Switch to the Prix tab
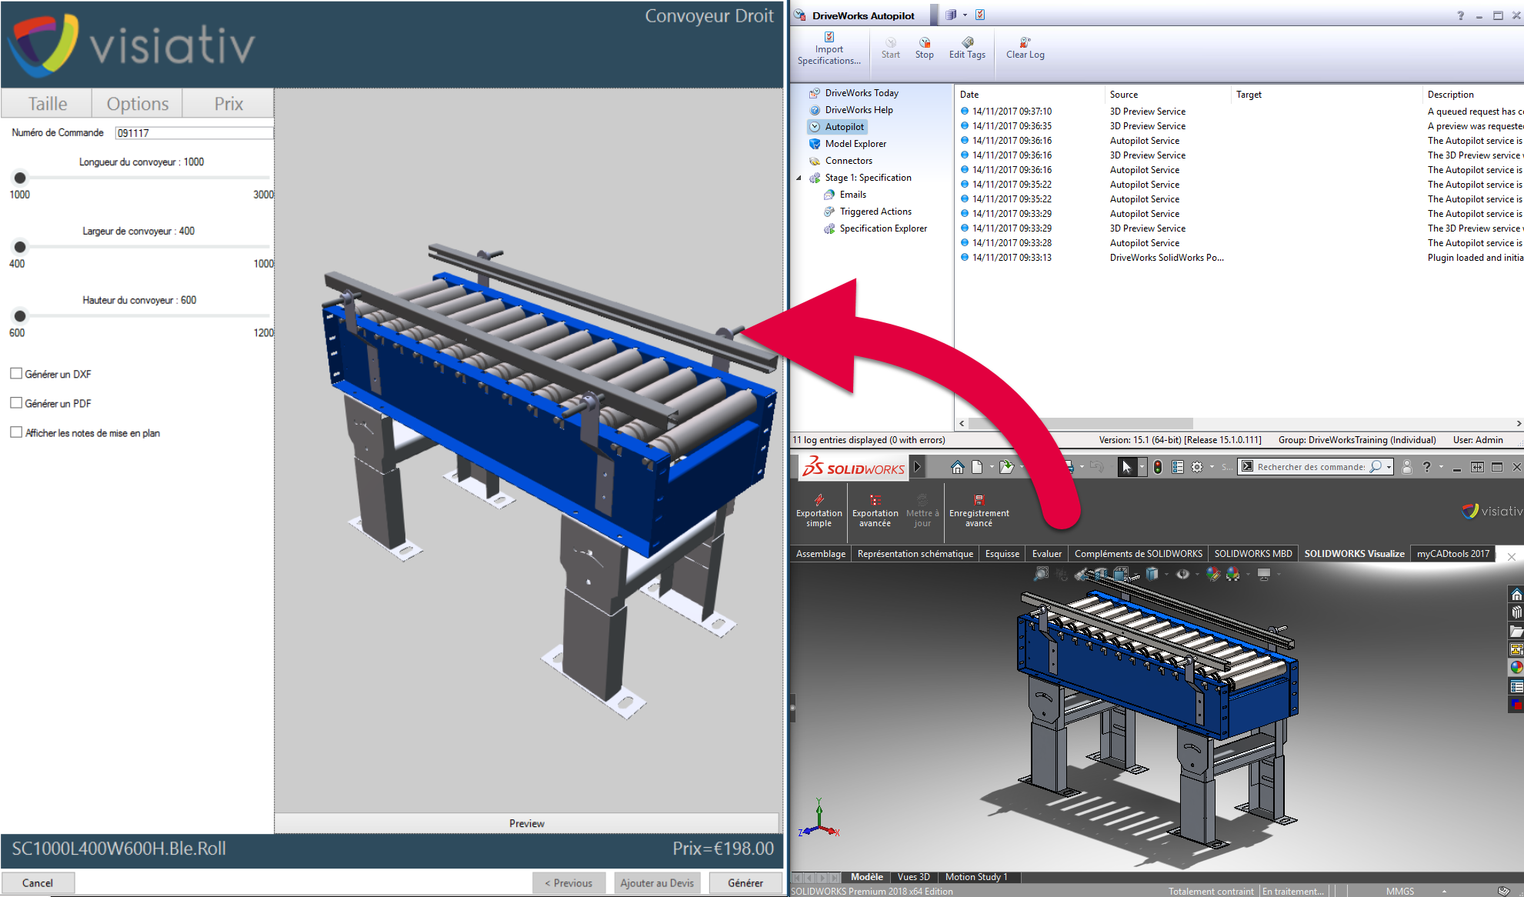 228,104
